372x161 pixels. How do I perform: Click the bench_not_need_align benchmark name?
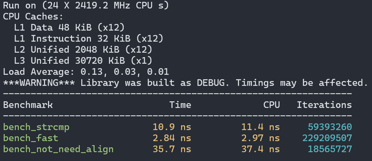pyautogui.click(x=58, y=149)
